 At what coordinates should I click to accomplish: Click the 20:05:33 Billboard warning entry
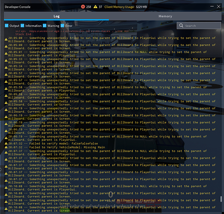click(x=112, y=60)
